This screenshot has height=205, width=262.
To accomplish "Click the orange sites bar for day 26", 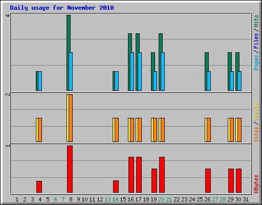I will (209, 130).
